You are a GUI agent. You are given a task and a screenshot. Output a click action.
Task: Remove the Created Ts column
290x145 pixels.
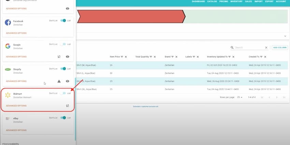click(x=265, y=57)
